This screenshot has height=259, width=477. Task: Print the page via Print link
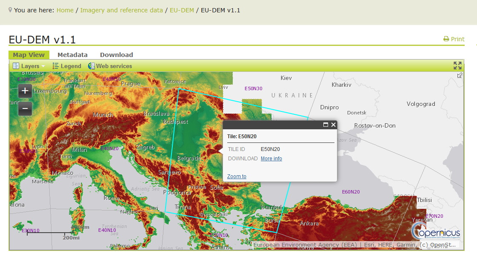tap(454, 39)
